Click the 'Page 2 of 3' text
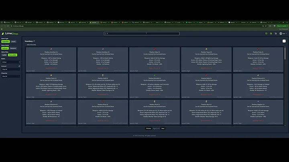The height and width of the screenshot is (162, 289). pos(156,128)
